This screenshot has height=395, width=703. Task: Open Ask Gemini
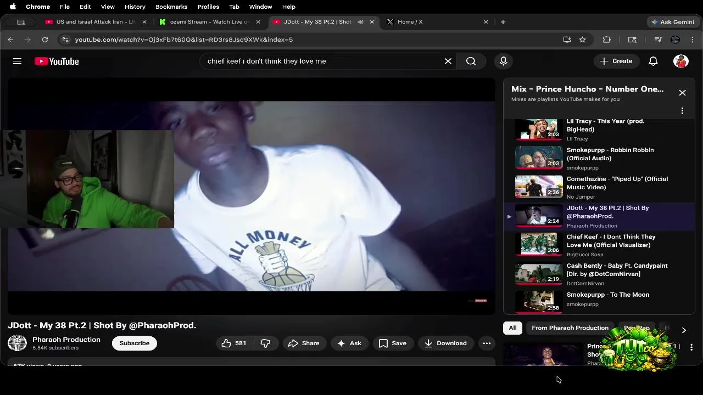click(x=672, y=22)
